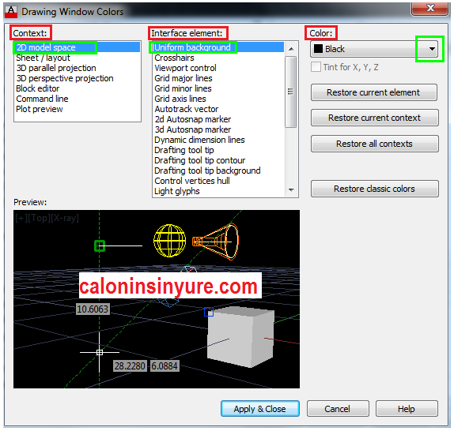Screen dimensions: 454x431
Task: Click Restore classic colors button
Action: pos(374,189)
